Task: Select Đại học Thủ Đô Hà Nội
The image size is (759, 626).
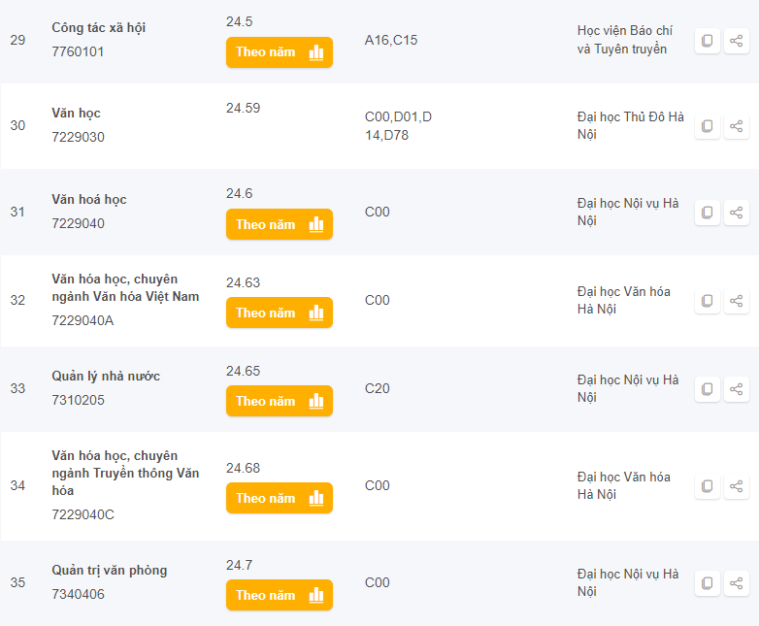Action: pyautogui.click(x=630, y=126)
